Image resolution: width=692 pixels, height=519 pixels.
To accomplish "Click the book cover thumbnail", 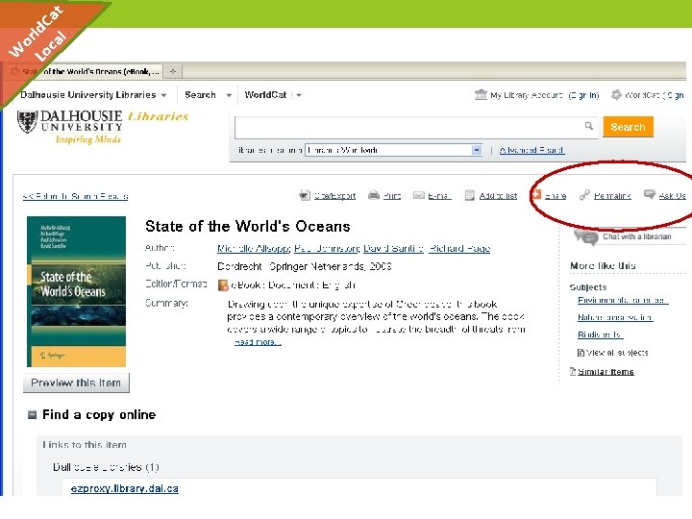I will (x=76, y=291).
